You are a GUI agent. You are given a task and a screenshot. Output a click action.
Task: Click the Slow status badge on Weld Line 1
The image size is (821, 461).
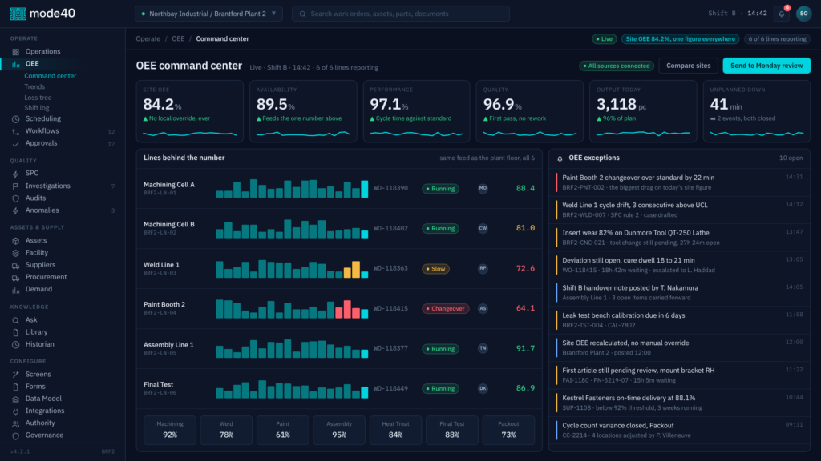435,269
